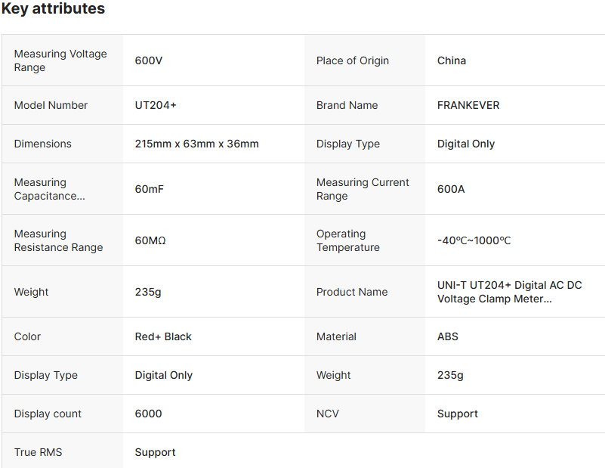Click the Place of Origin label

click(x=353, y=60)
